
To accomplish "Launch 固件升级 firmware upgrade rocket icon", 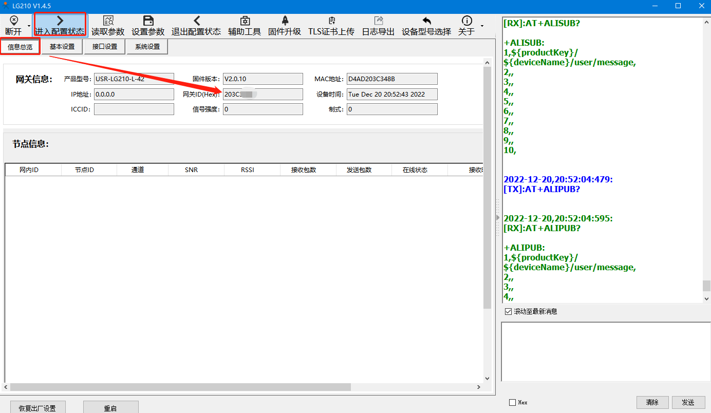I will click(x=285, y=21).
